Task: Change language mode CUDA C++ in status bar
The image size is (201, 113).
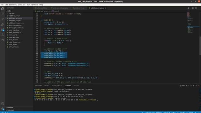Action: pyautogui.click(x=184, y=112)
